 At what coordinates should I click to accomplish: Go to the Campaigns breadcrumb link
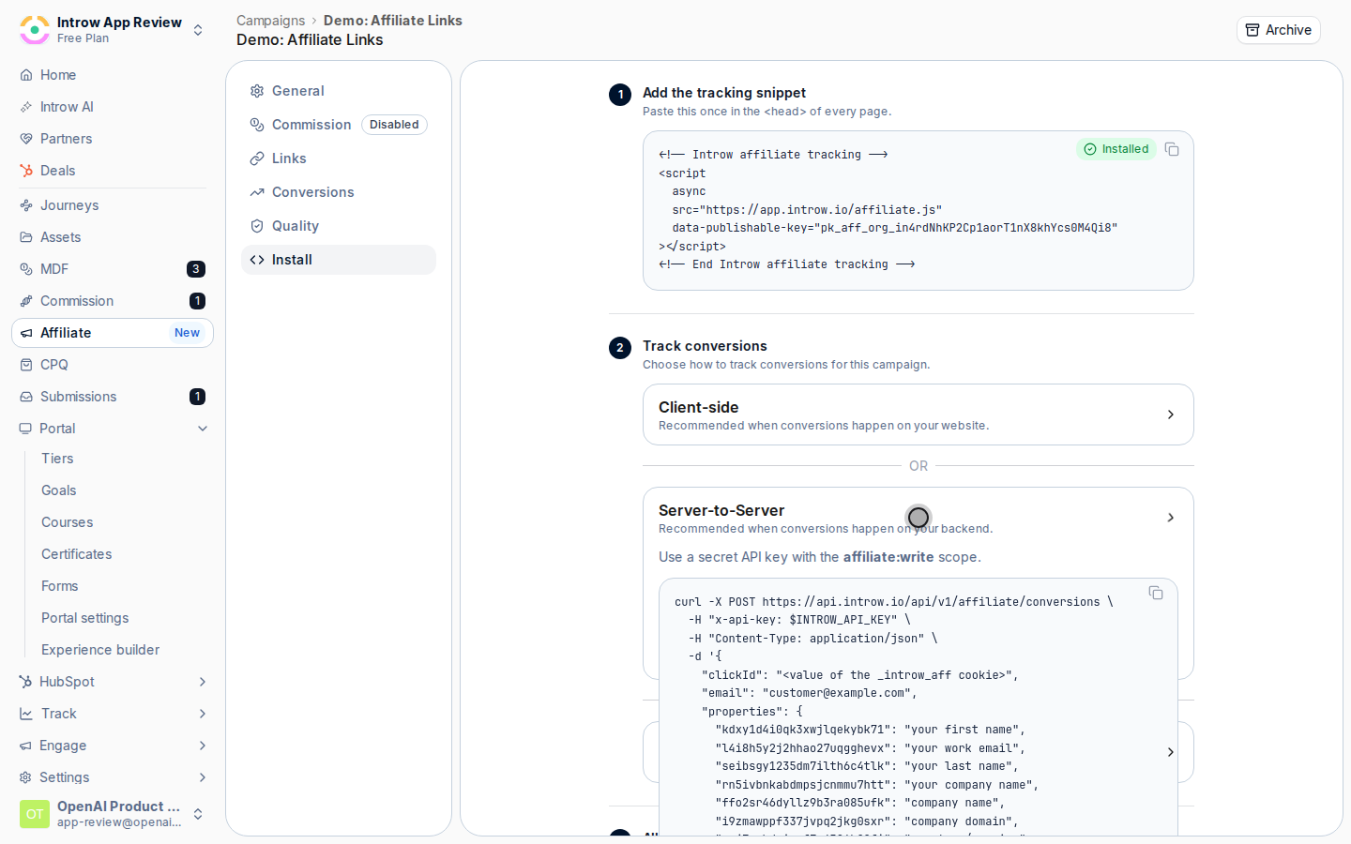[270, 21]
